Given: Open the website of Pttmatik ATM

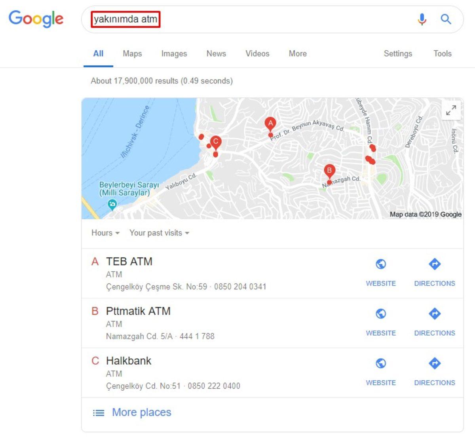Looking at the screenshot, I should 380,313.
